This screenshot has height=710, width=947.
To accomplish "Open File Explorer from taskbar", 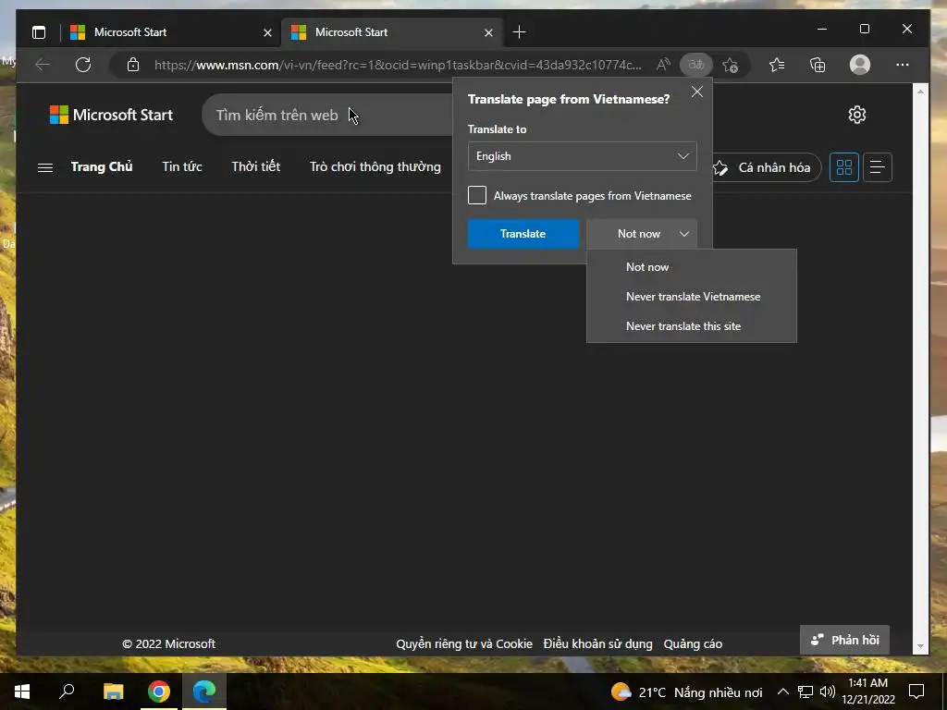I will click(113, 692).
